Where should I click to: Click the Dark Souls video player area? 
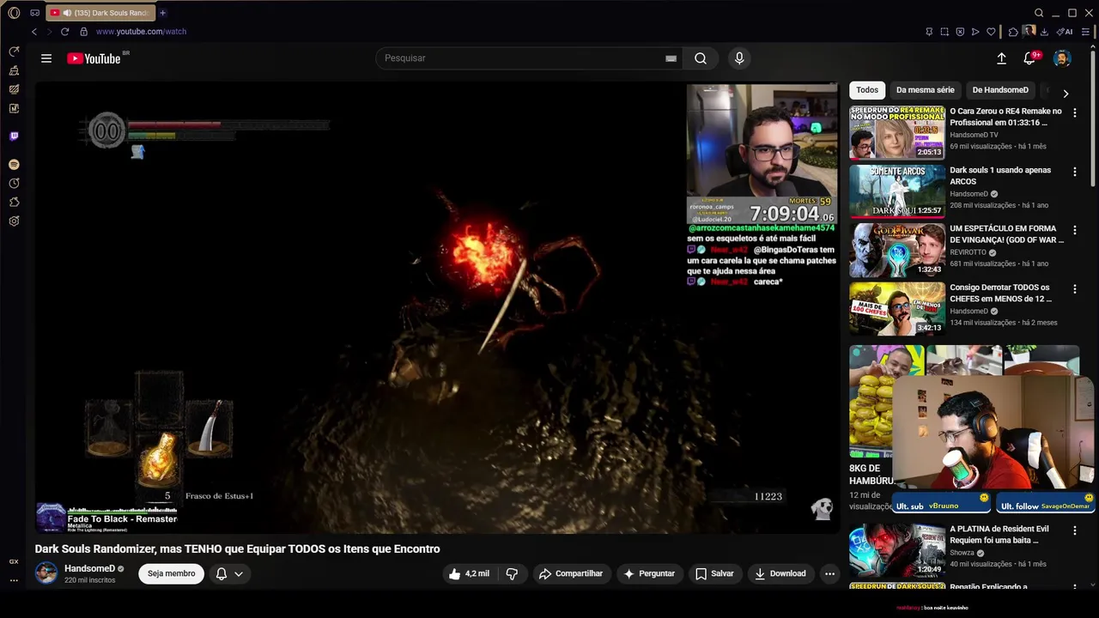coord(436,308)
